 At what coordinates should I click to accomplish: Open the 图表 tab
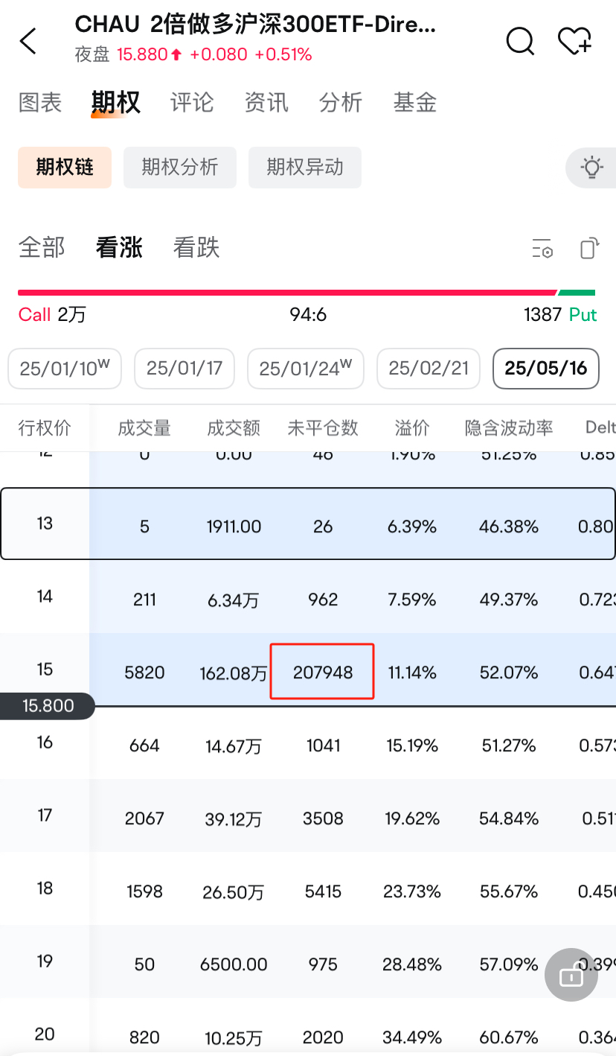pos(40,102)
